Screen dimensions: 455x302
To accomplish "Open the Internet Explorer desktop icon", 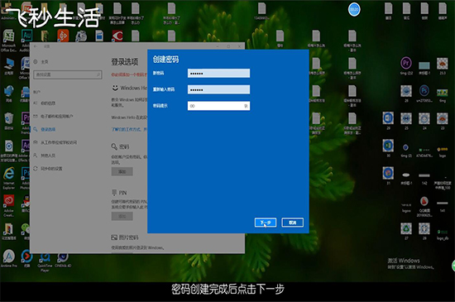I will click(9, 178).
